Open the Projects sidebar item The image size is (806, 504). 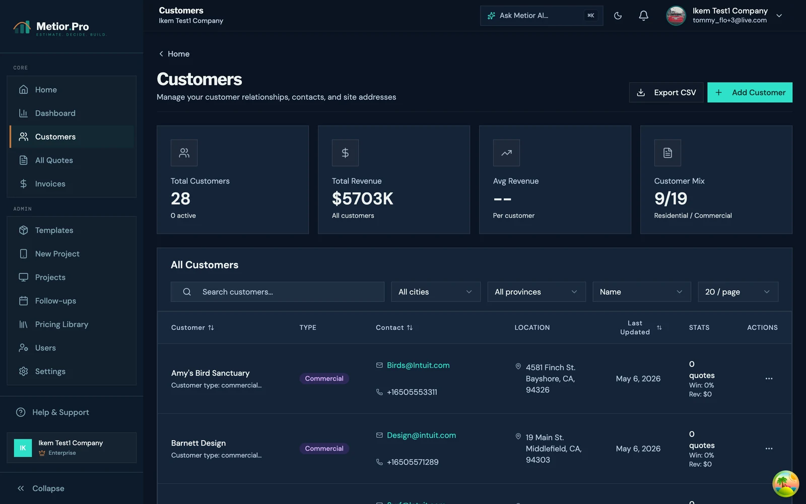pyautogui.click(x=72, y=277)
